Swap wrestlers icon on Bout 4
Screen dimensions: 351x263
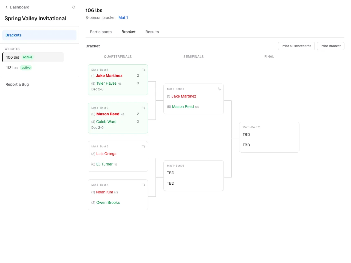(x=143, y=185)
